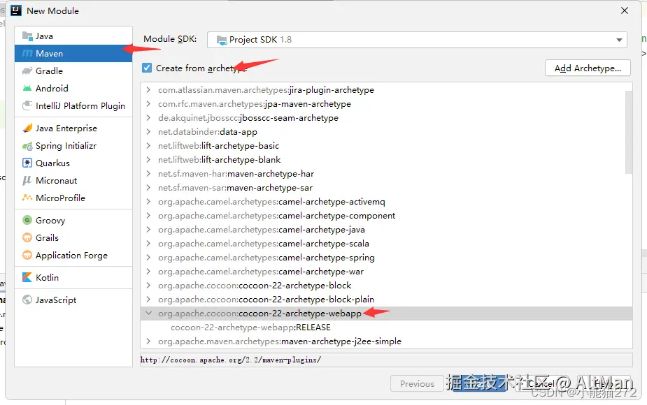Select camel-archetype-scala row

(x=386, y=244)
